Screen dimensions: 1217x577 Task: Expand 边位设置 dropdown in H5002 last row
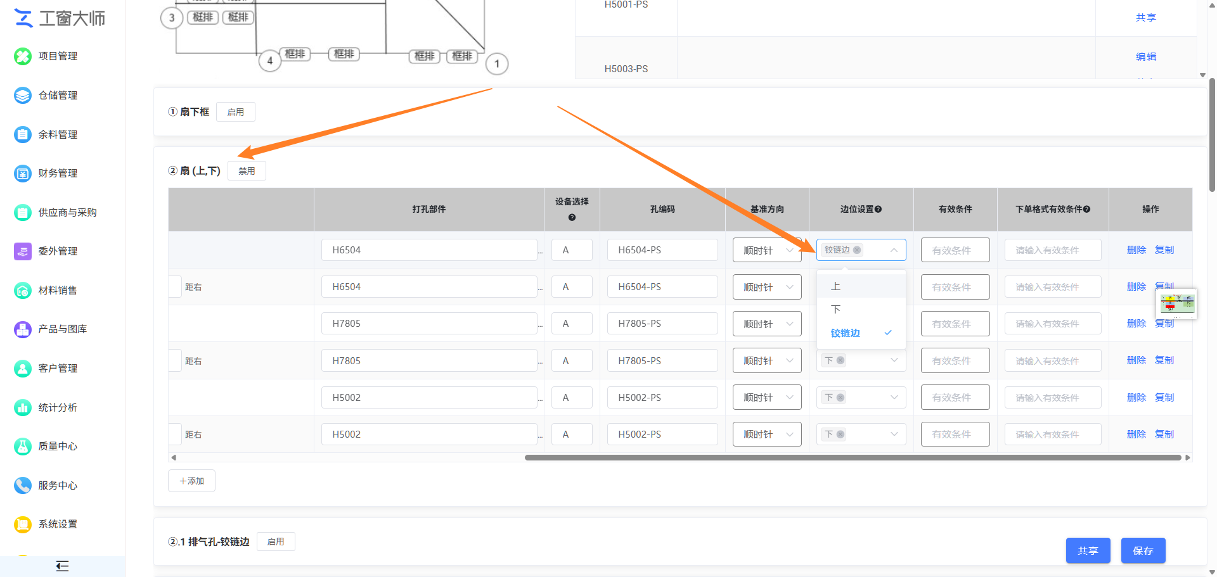861,434
